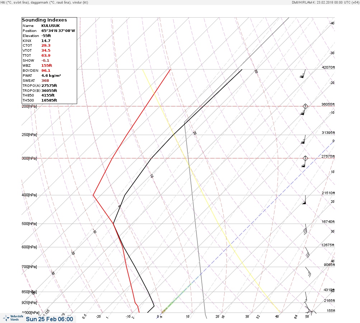Select the tropopause diamond marker at 27575ft
Viewport: 360px width, 323px height.
tap(305, 158)
